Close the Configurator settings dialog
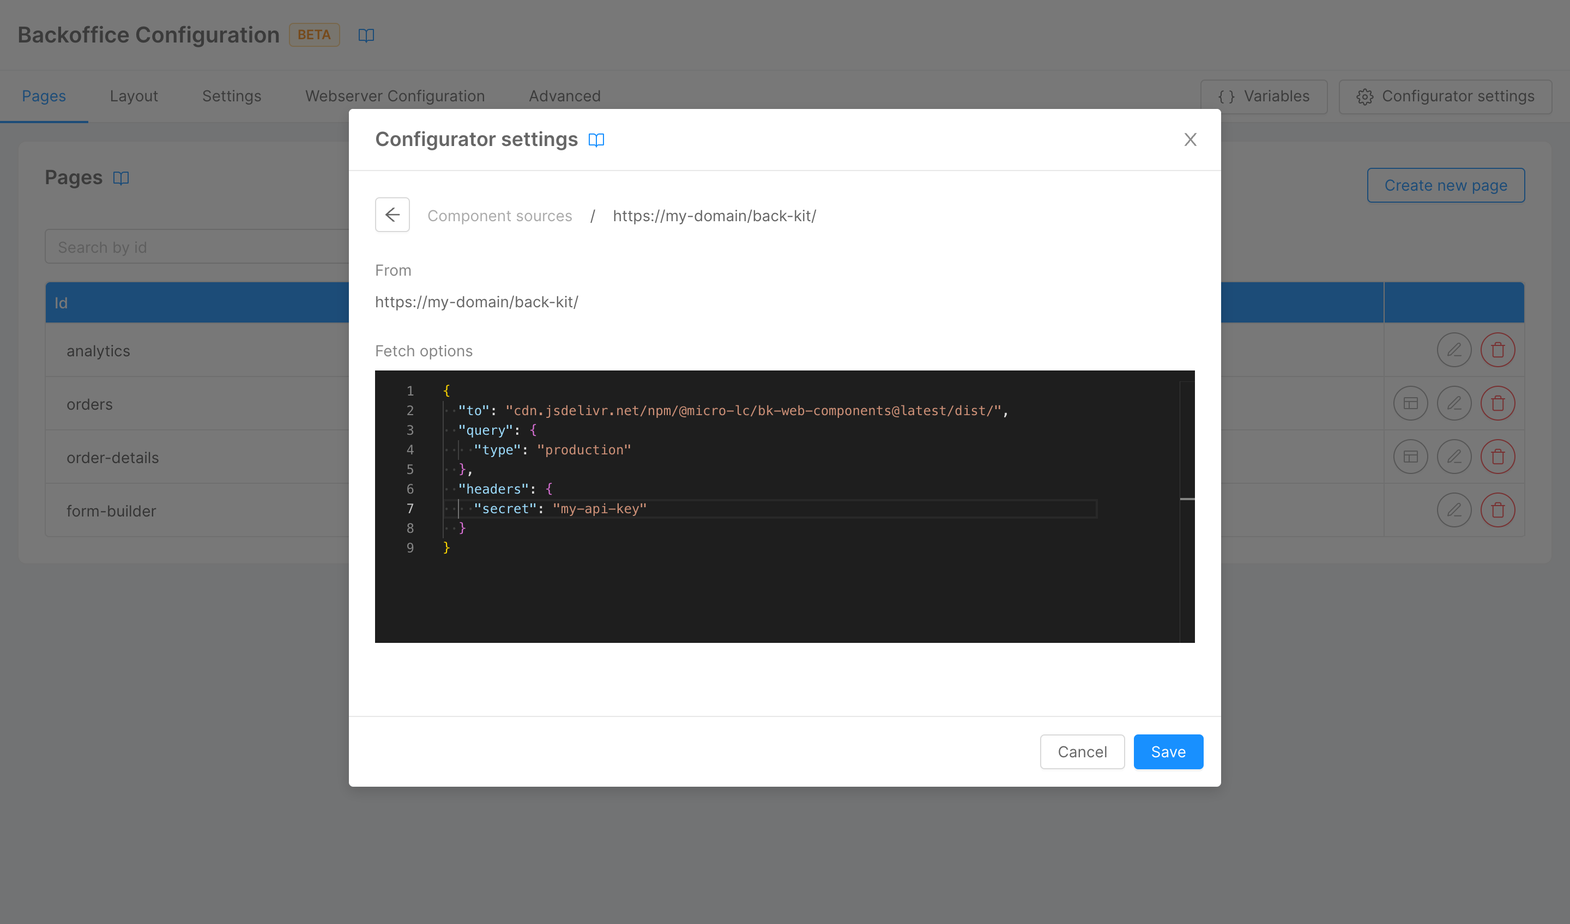Screen dimensions: 1570x924 tap(1191, 139)
